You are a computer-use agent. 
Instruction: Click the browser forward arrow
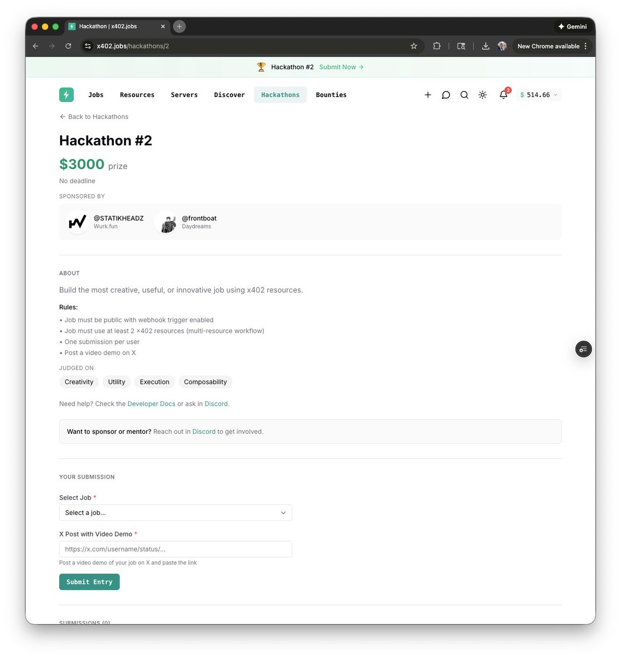coord(52,46)
